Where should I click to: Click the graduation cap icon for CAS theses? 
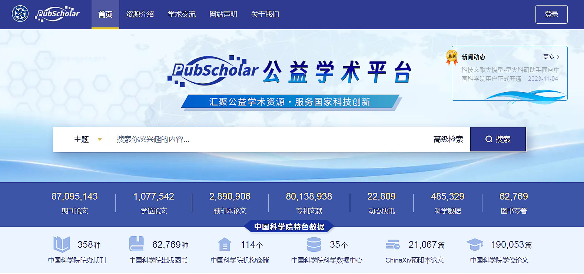click(x=475, y=245)
